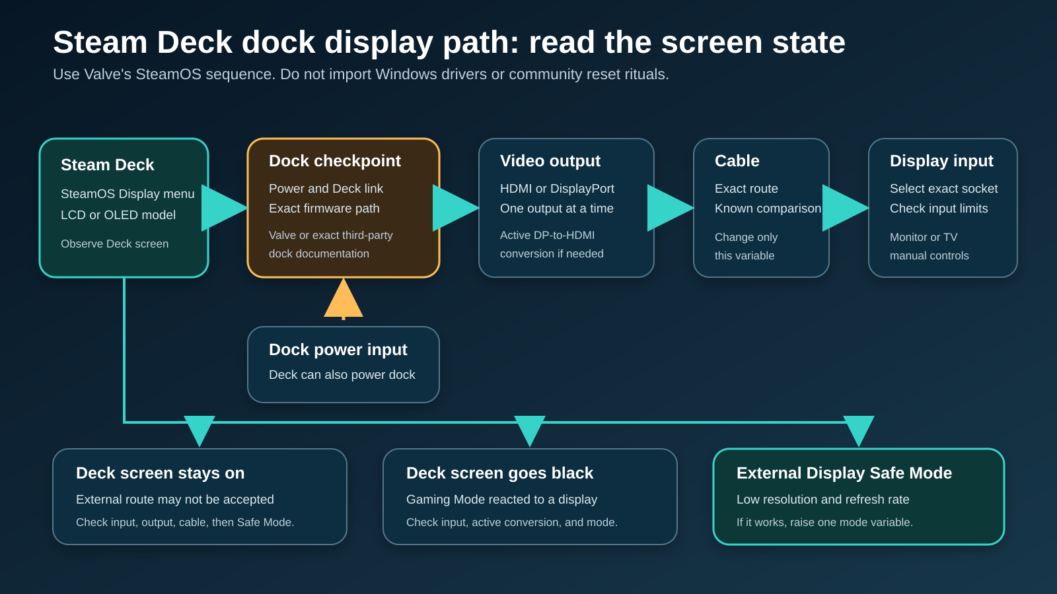
Task: Select 'External route may not be accepted'
Action: coord(174,500)
